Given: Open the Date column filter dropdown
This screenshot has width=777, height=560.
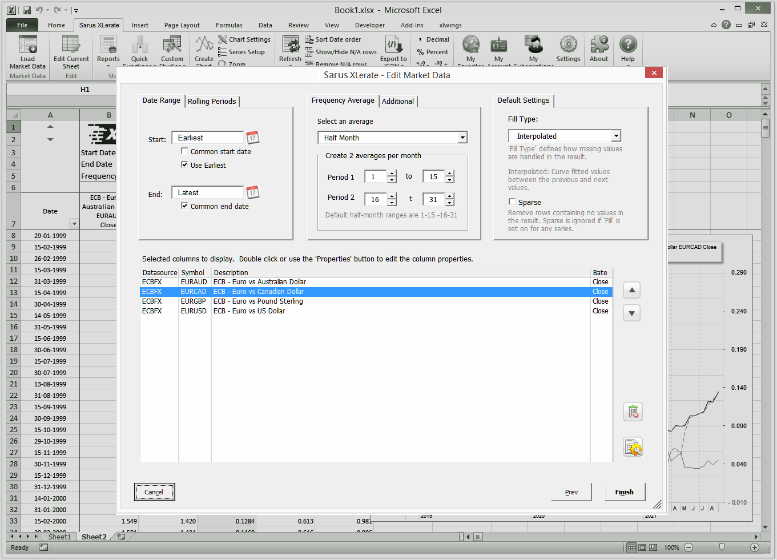Looking at the screenshot, I should 74,224.
